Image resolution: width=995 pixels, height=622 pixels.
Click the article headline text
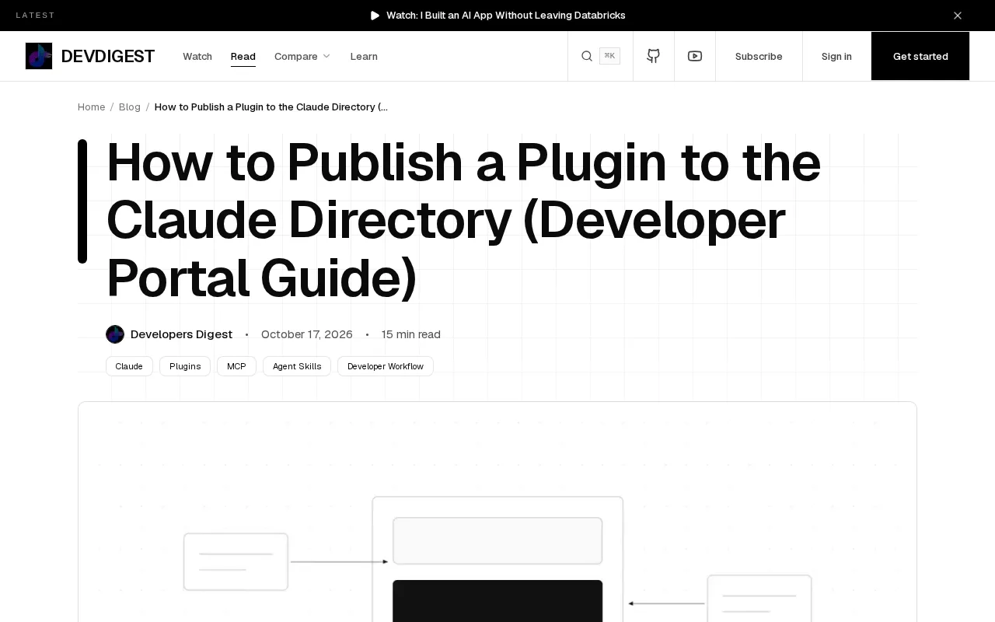coord(463,220)
